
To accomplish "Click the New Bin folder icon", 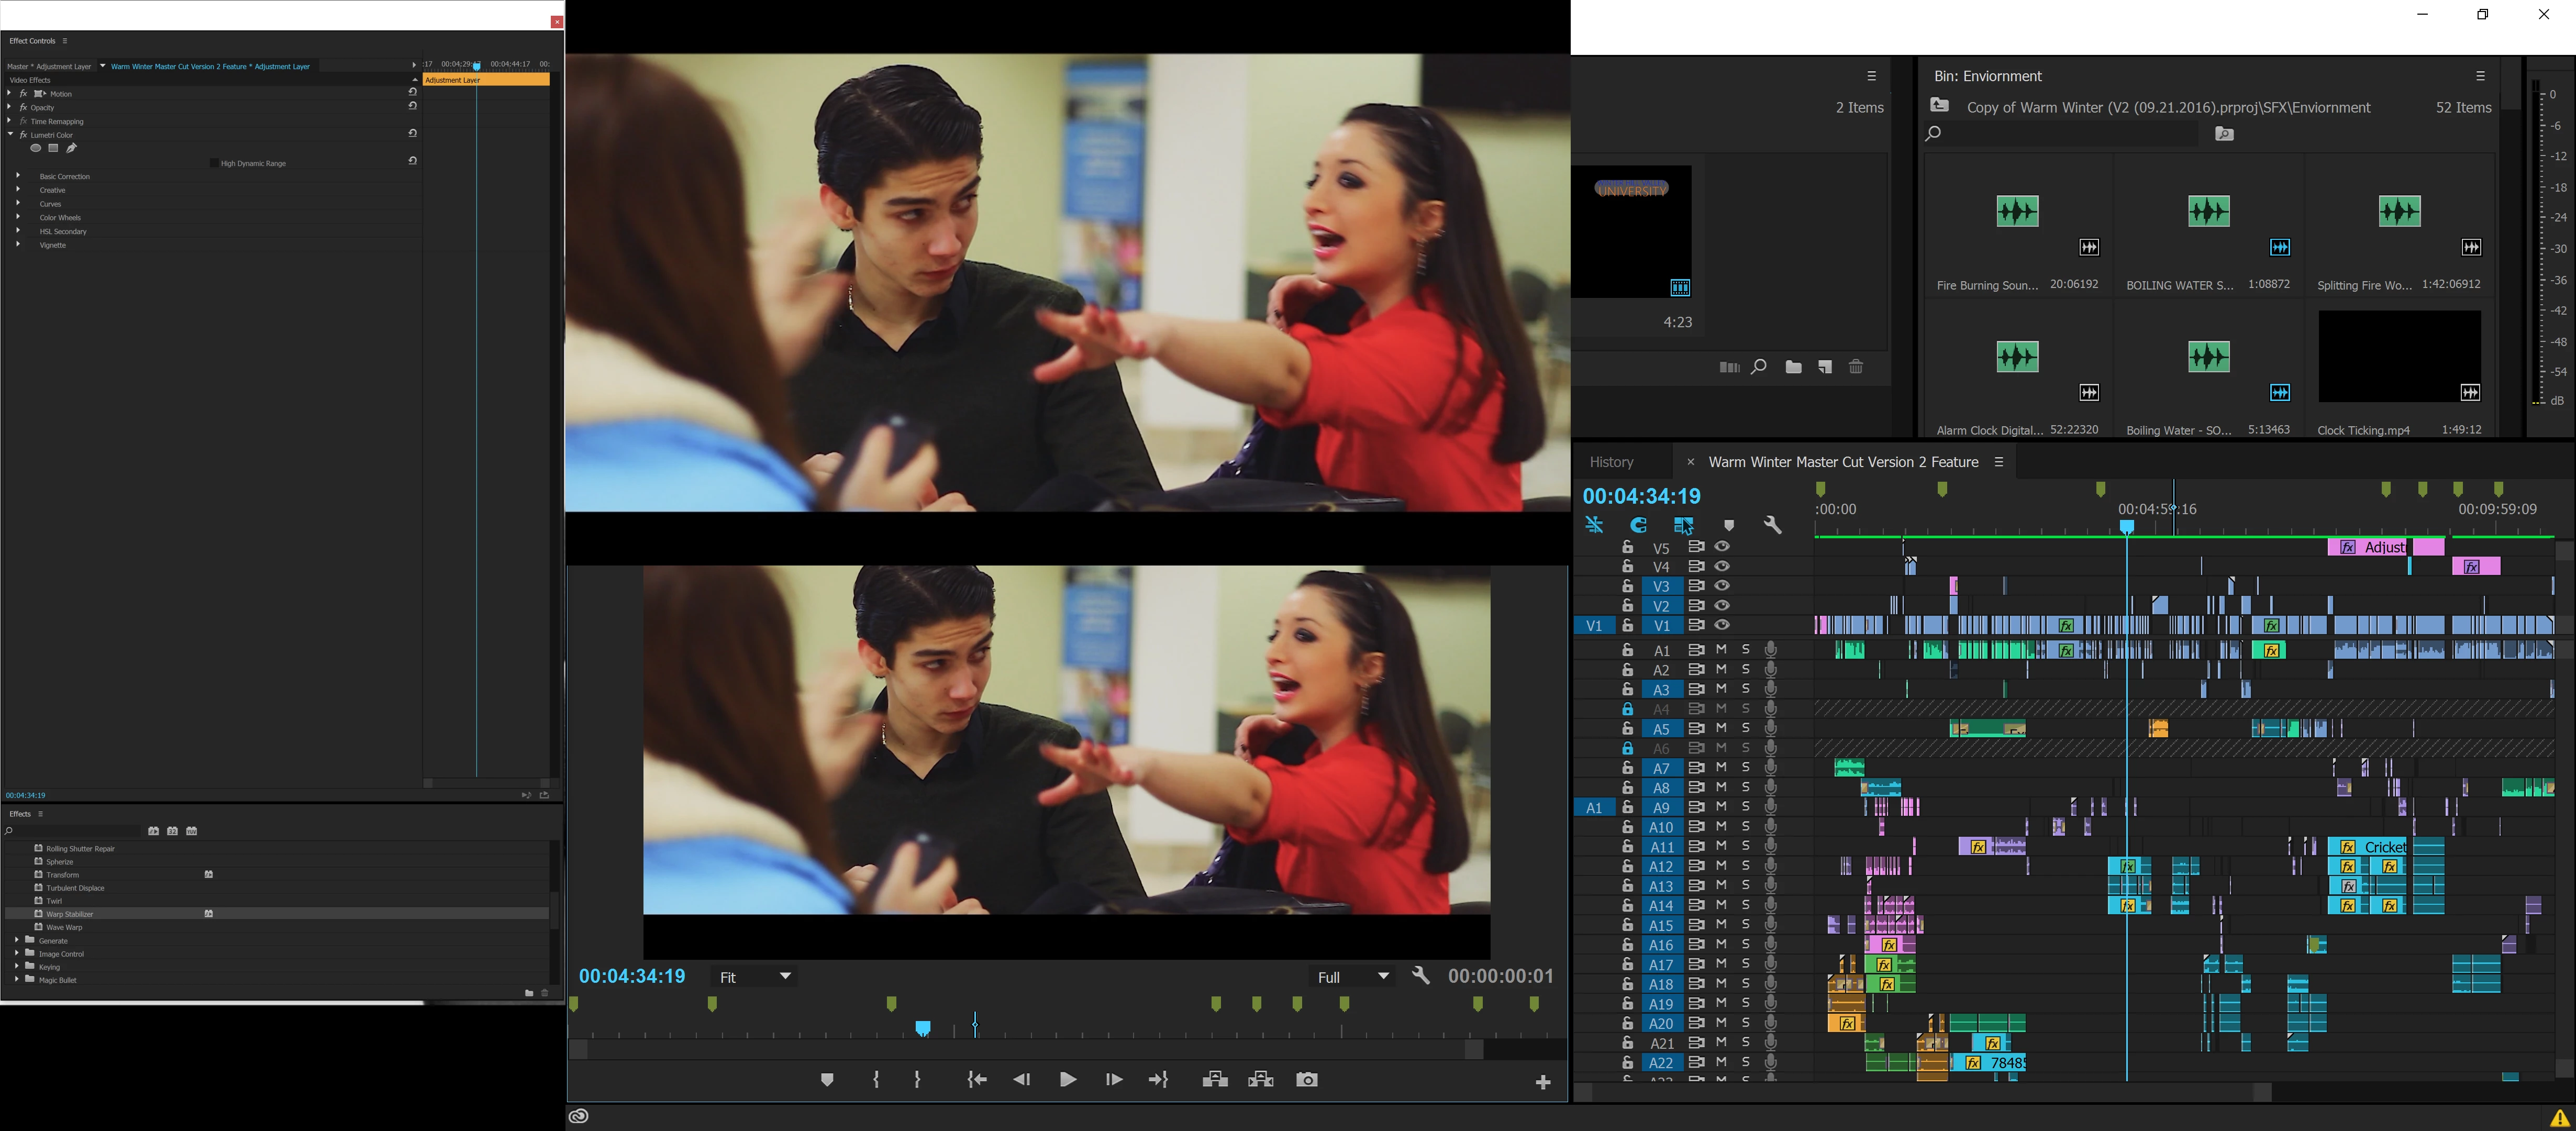I will coord(1793,367).
